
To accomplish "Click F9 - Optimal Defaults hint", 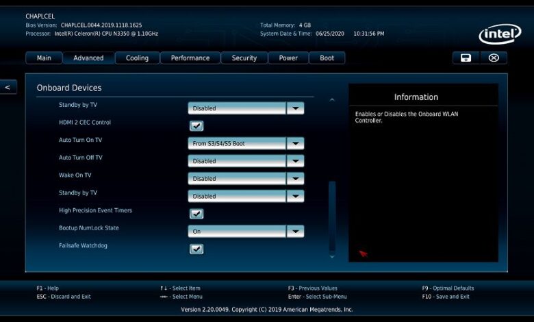I will (x=448, y=288).
